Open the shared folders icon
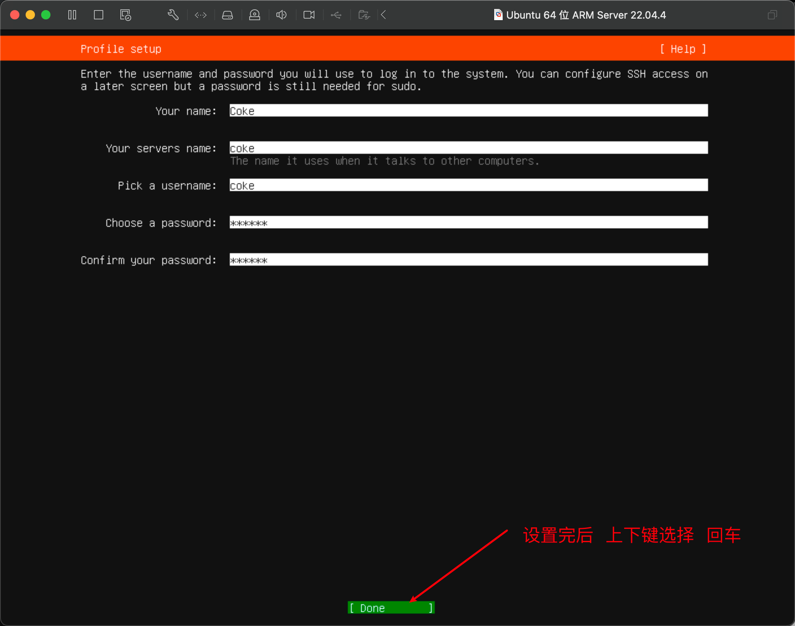The height and width of the screenshot is (626, 795). click(364, 15)
